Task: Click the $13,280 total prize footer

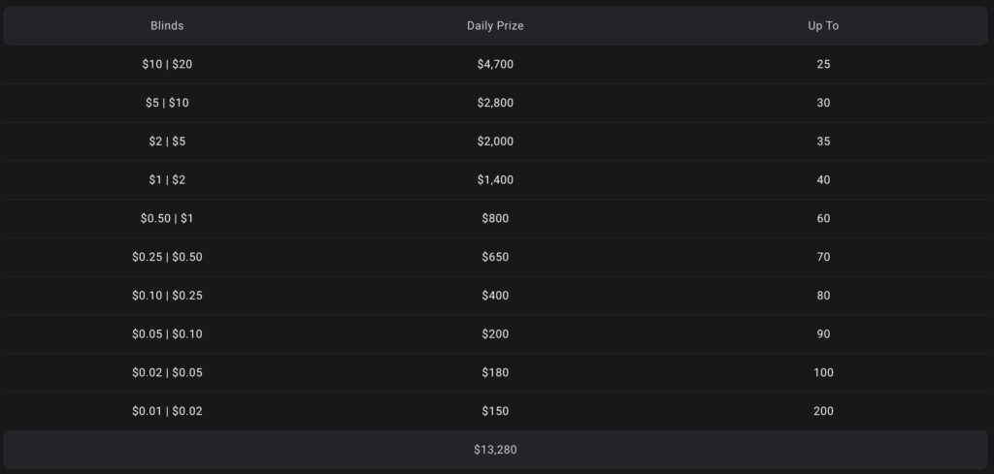Action: 495,450
